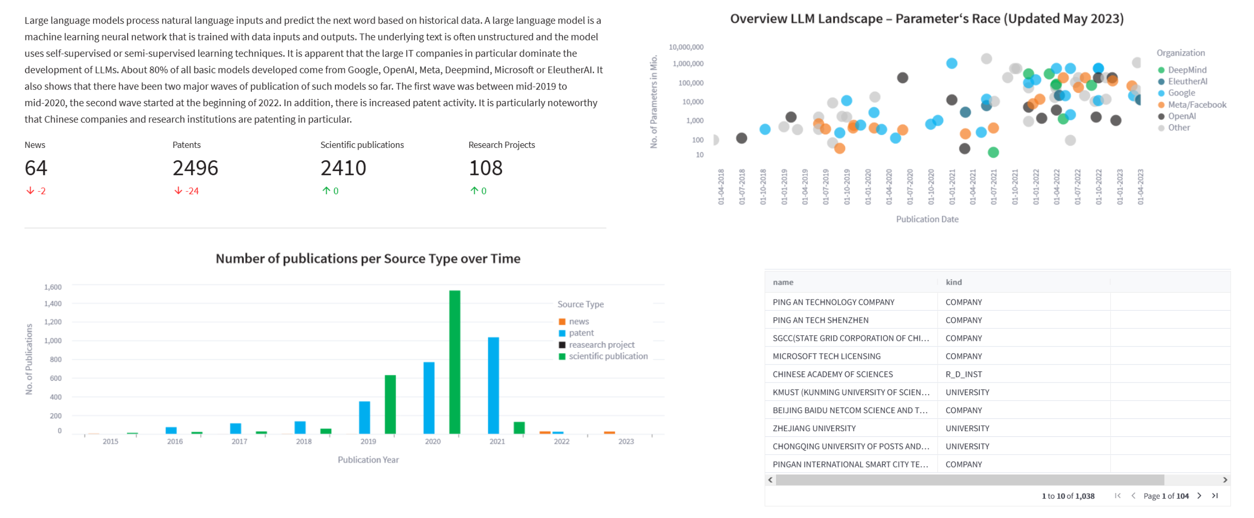Select CHONGQING UNIVERSITY OF POSTS row
Viewport: 1254px width, 518px height.
[x=997, y=446]
